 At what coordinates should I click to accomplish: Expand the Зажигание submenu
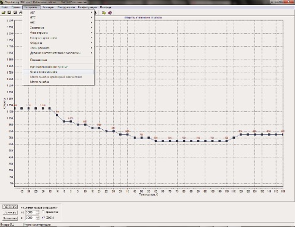(58, 28)
